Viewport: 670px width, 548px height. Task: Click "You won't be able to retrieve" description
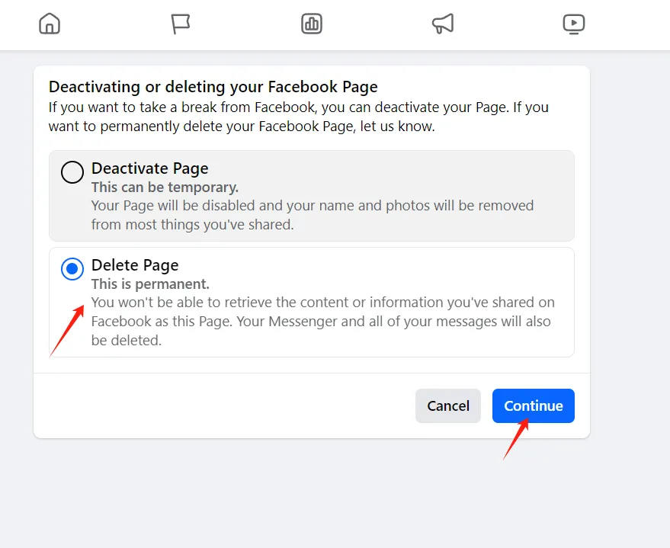[322, 321]
